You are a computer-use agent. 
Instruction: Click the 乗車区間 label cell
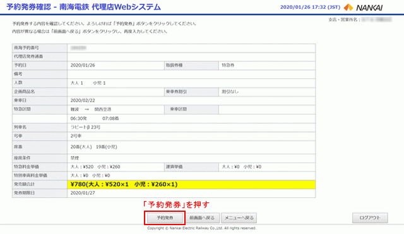coord(191,109)
